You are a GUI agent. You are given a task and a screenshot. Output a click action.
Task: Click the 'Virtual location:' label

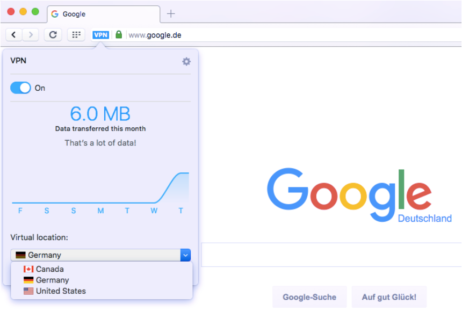tap(39, 237)
